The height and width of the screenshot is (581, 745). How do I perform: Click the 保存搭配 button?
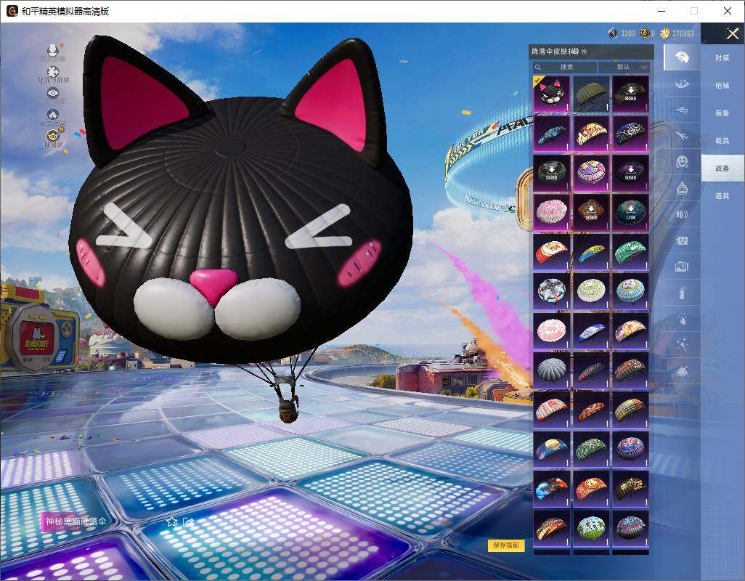click(x=506, y=545)
